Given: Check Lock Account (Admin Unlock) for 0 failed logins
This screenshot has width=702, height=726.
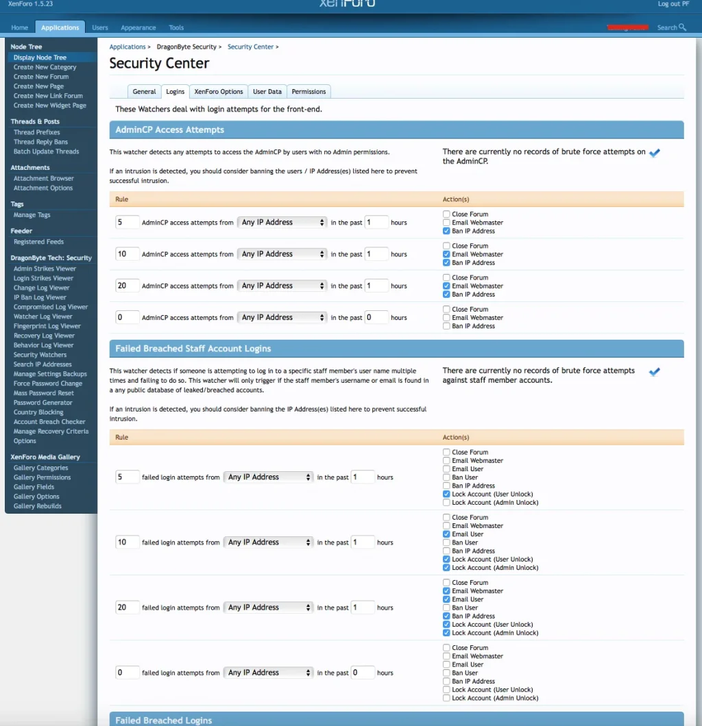Looking at the screenshot, I should pyautogui.click(x=446, y=698).
